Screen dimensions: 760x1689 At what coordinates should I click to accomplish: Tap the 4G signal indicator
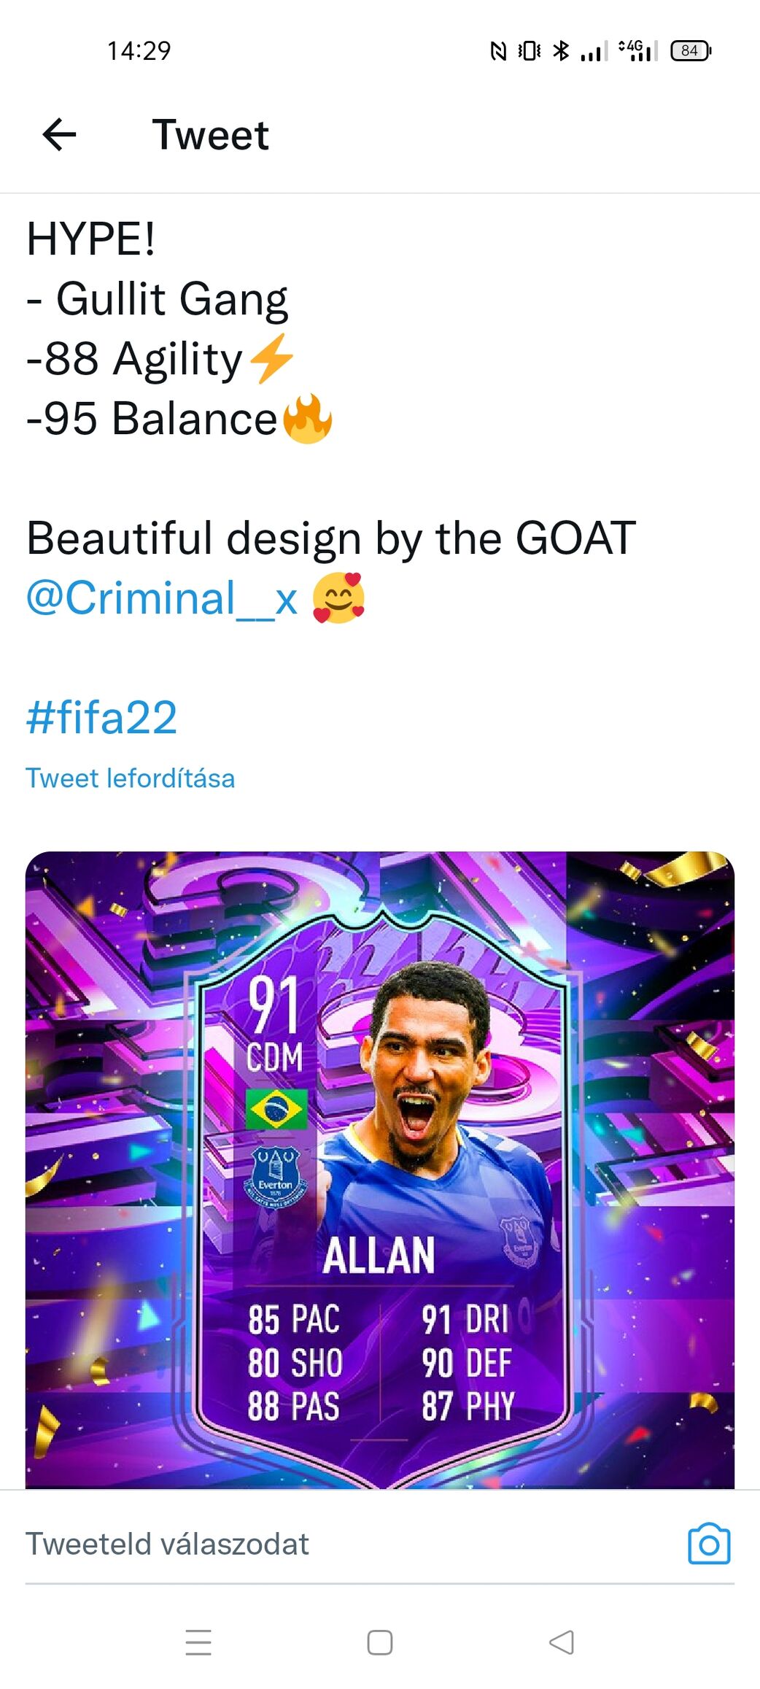[638, 50]
